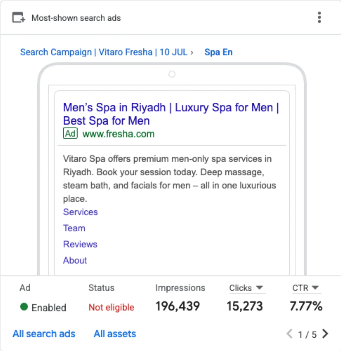Click the phone camera circle in preview
Screen dimensions: 341x351
pyautogui.click(x=172, y=74)
